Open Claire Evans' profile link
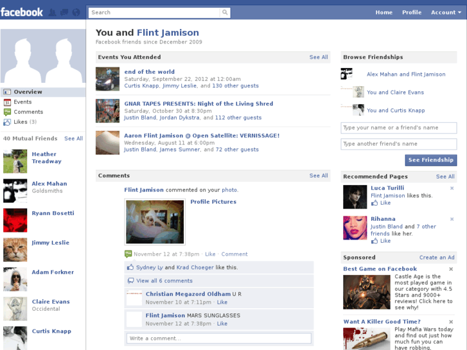 [51, 302]
